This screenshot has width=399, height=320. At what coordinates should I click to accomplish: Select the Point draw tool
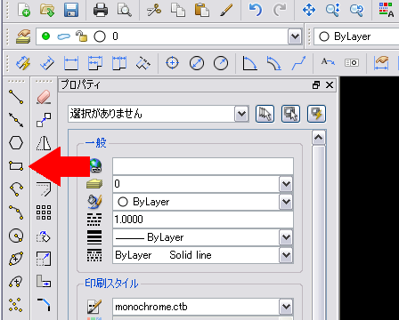pos(16,305)
